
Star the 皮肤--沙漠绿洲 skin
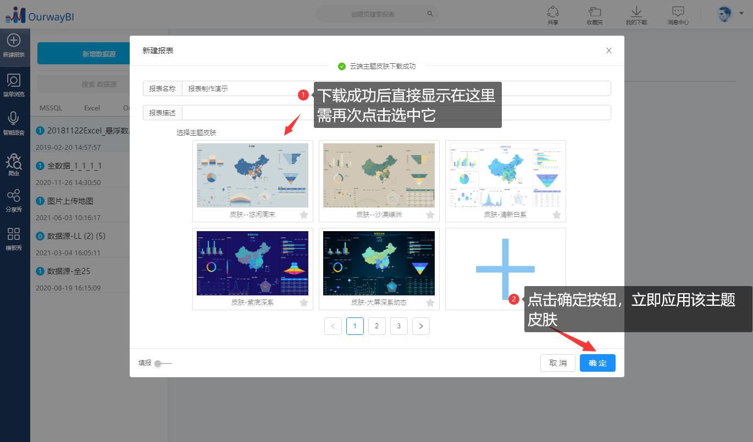pos(430,215)
